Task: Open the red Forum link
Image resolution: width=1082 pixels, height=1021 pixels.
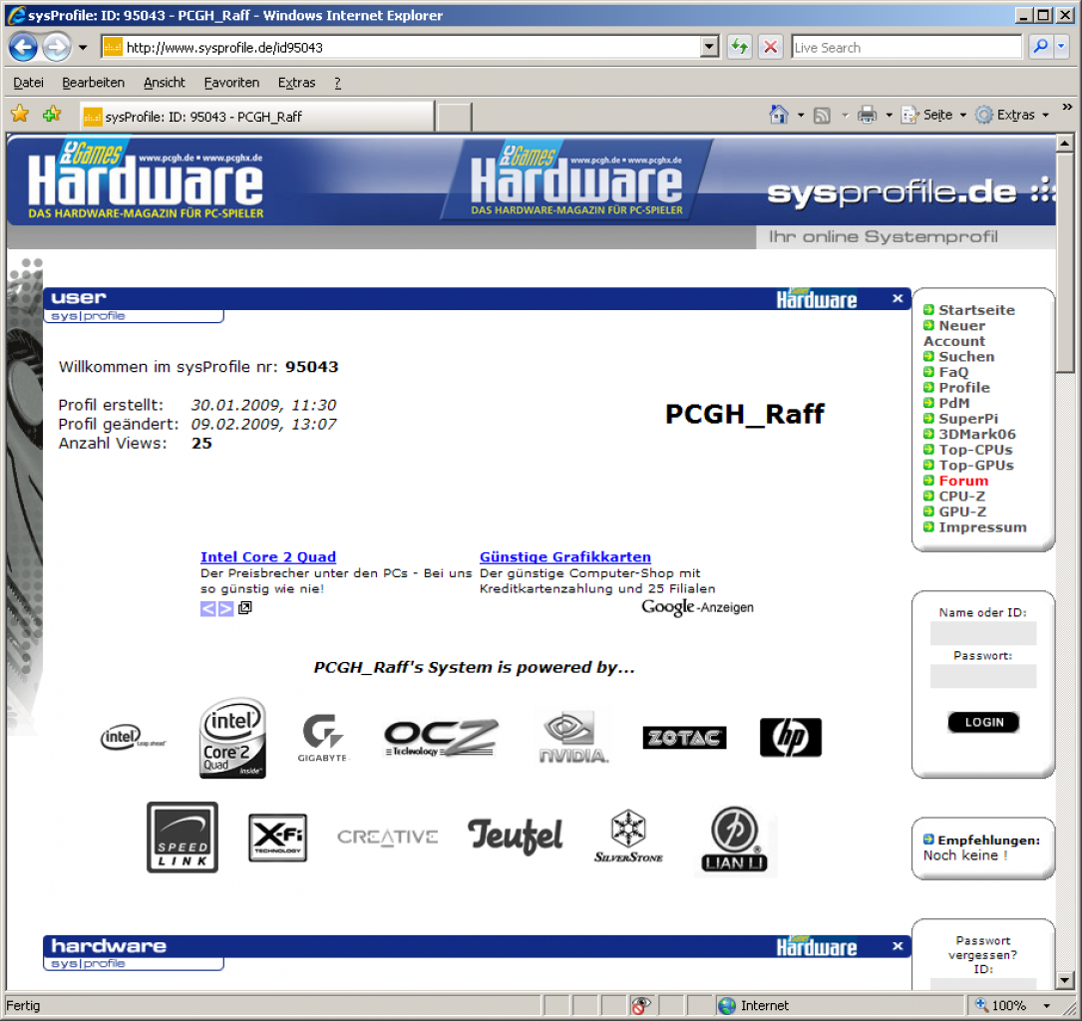Action: [x=963, y=481]
